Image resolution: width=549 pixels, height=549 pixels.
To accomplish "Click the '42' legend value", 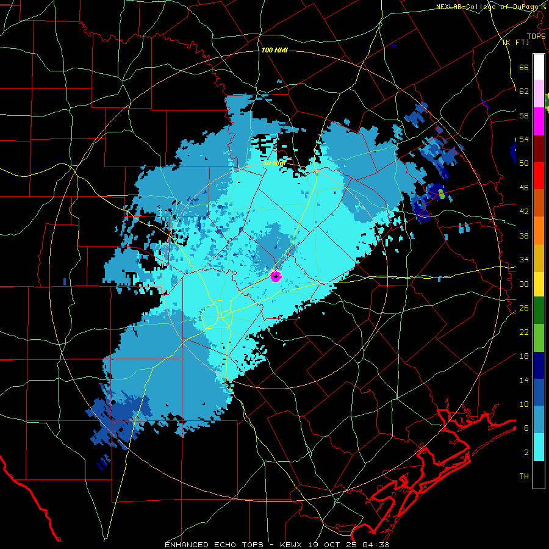I will click(524, 212).
